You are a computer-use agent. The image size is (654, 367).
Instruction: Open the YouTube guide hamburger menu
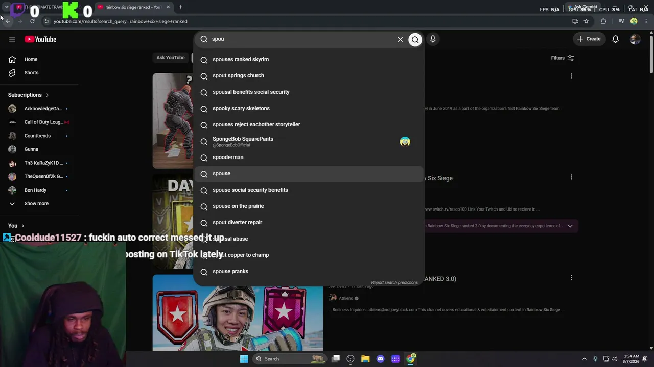point(12,39)
